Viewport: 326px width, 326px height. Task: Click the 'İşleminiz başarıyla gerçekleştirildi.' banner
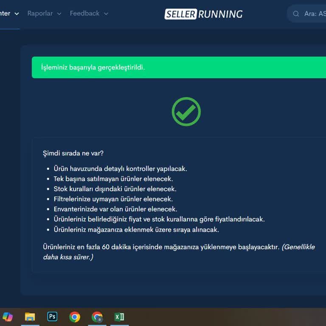pos(179,67)
